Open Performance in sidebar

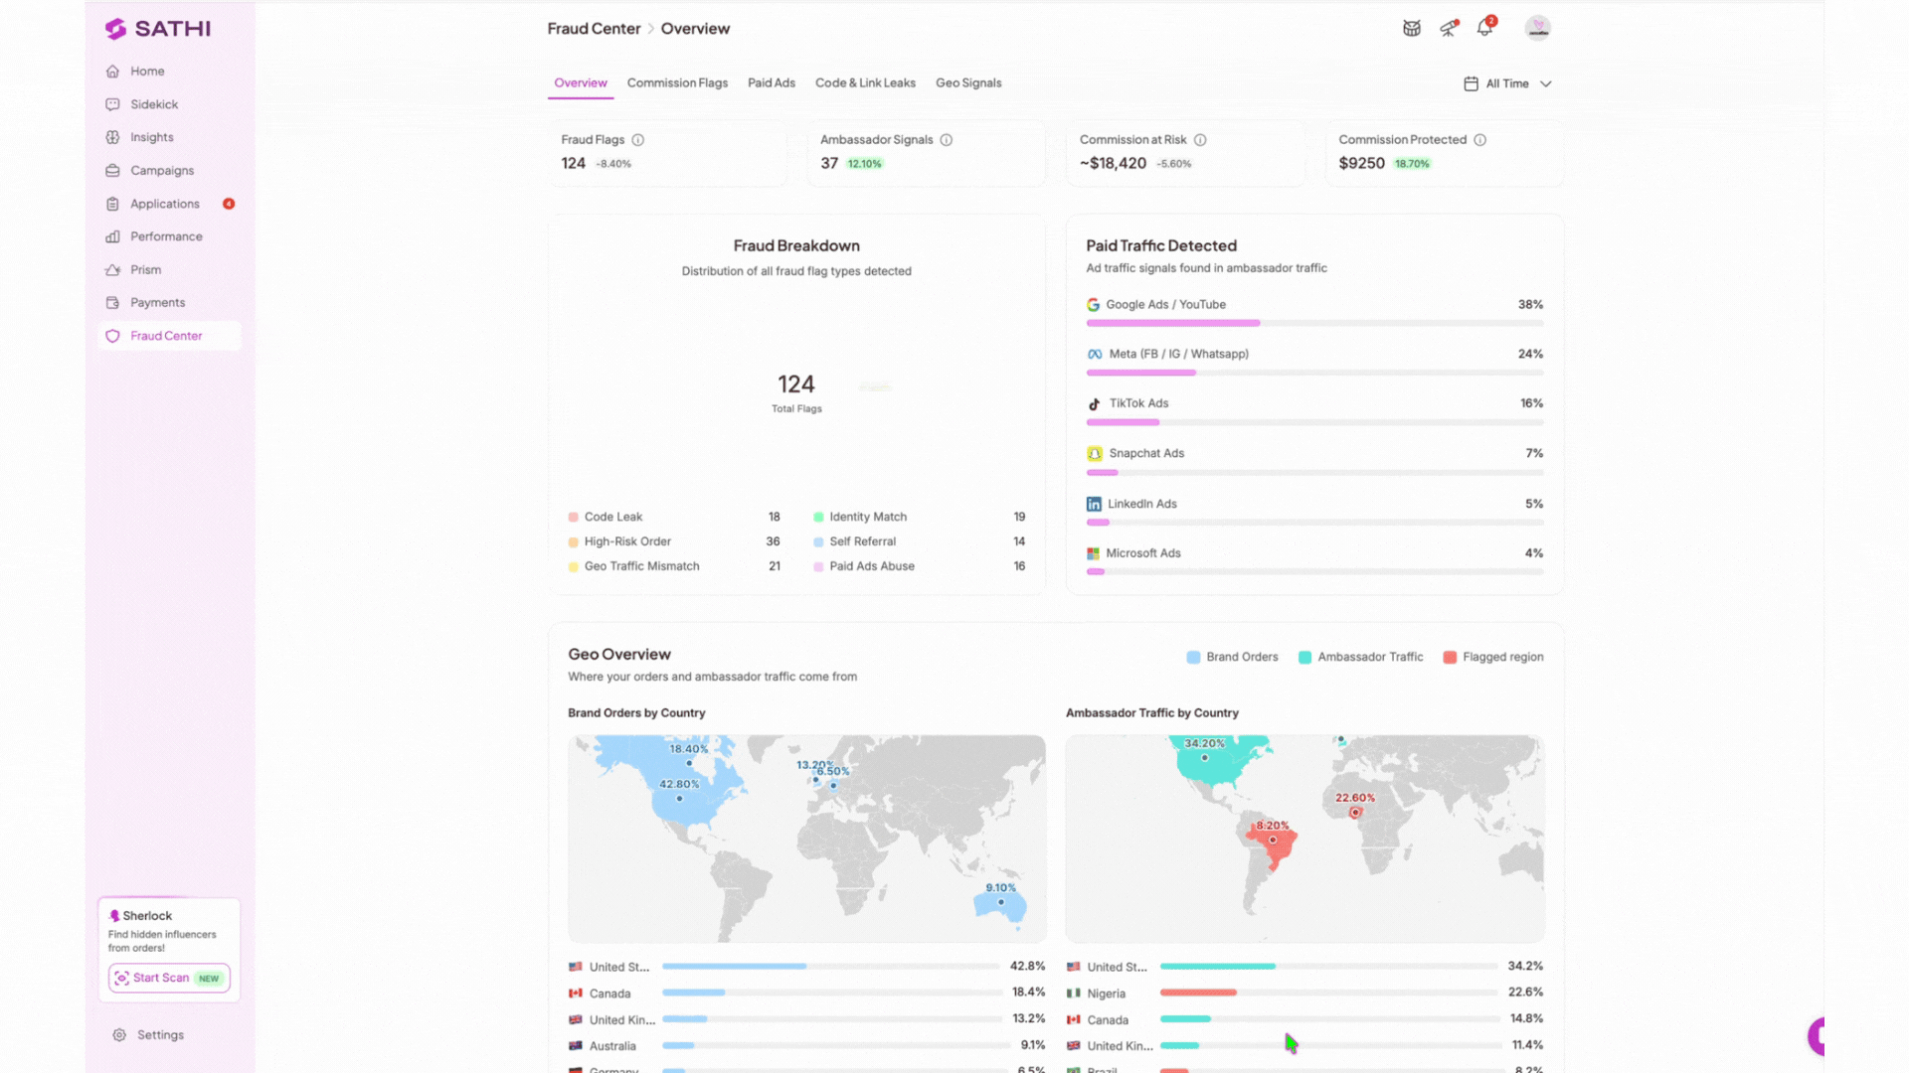pyautogui.click(x=166, y=236)
